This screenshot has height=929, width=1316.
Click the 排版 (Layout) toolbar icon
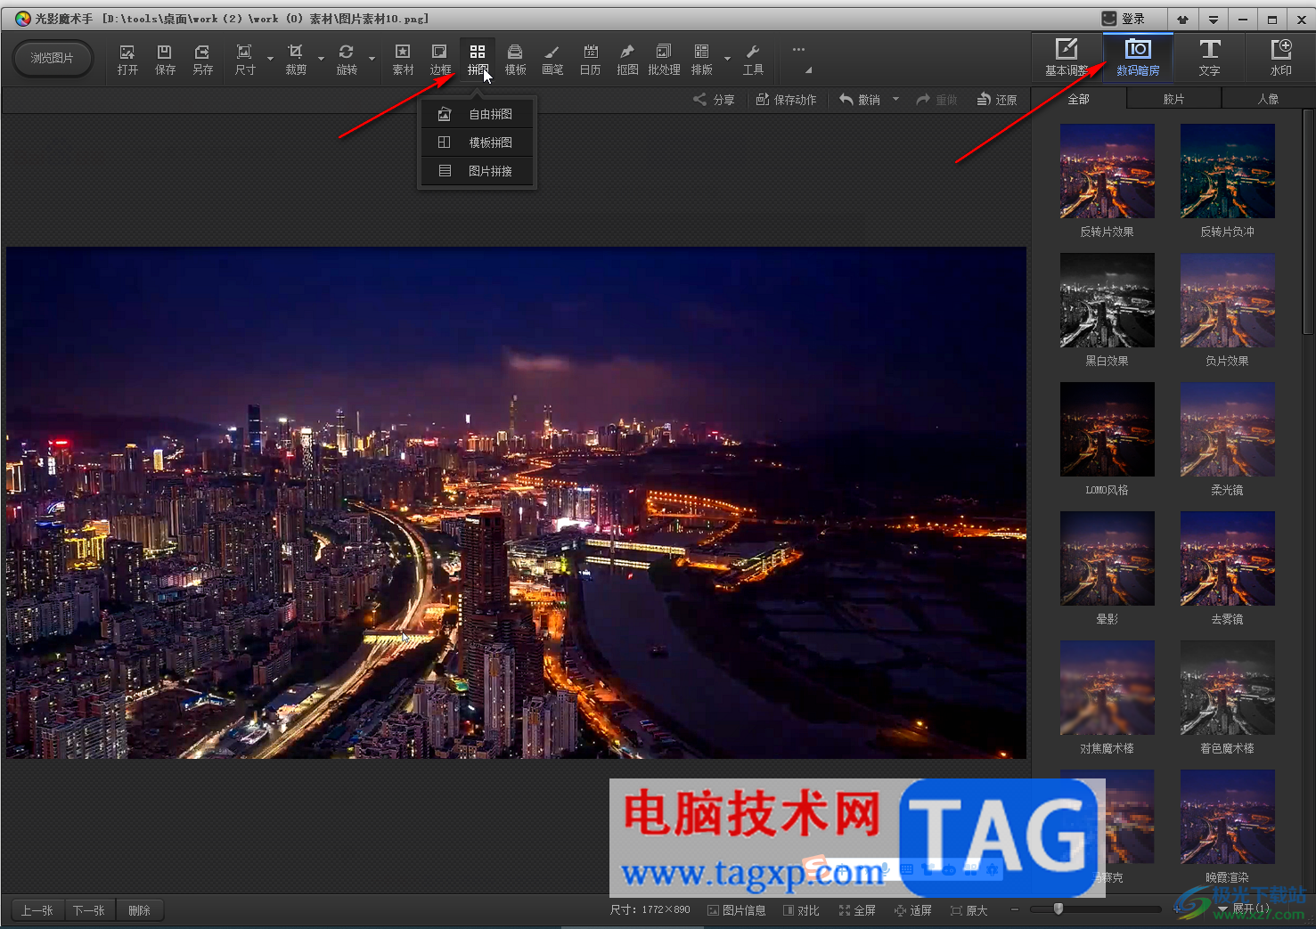point(702,59)
